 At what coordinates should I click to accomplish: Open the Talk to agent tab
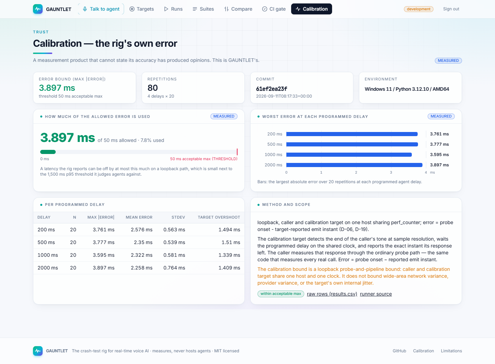(x=101, y=9)
